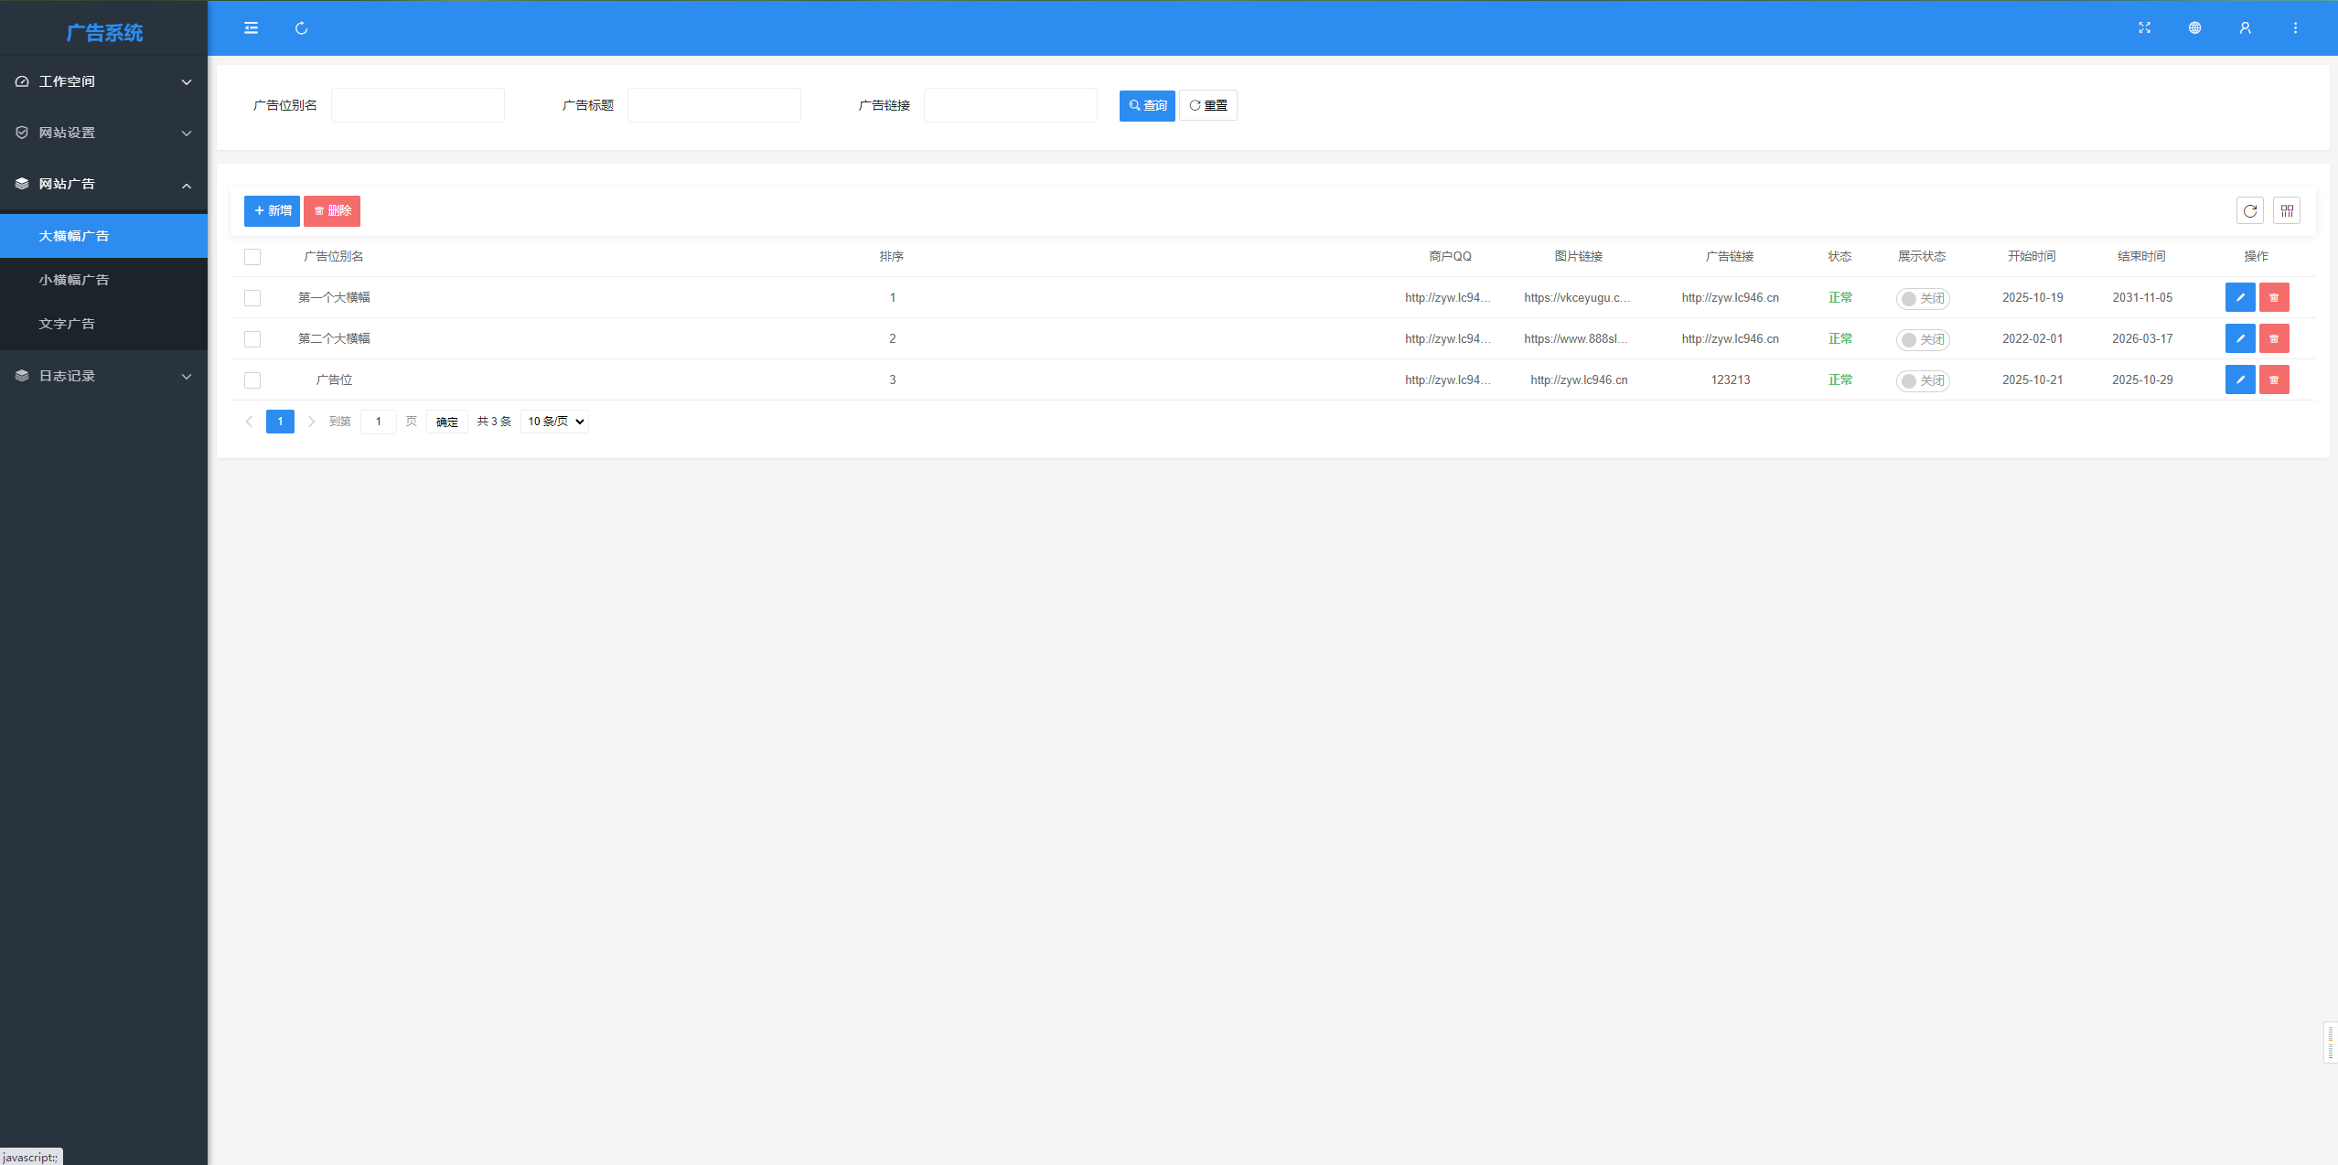
Task: Open the vertical dots more menu
Action: 2295,28
